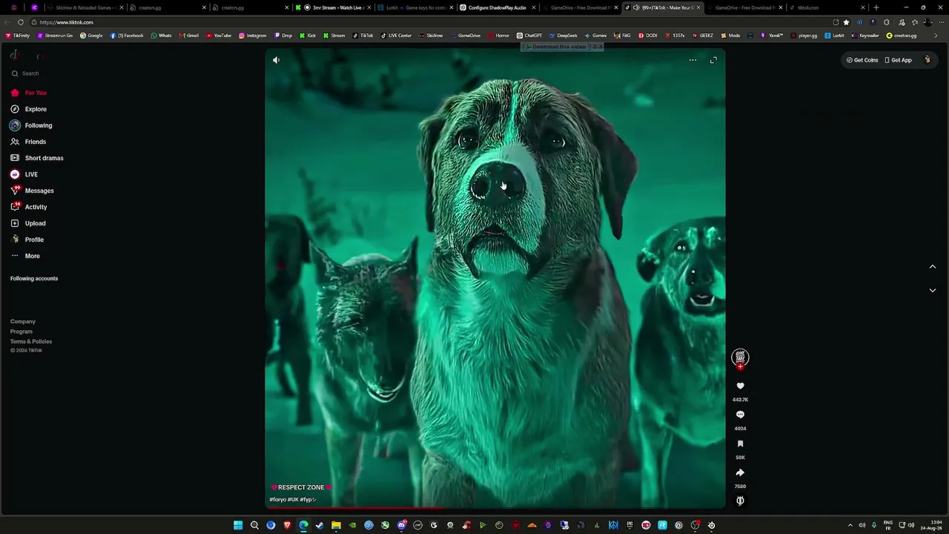
Task: Switch to the Configure ShadowPlay Audio tab
Action: [497, 7]
